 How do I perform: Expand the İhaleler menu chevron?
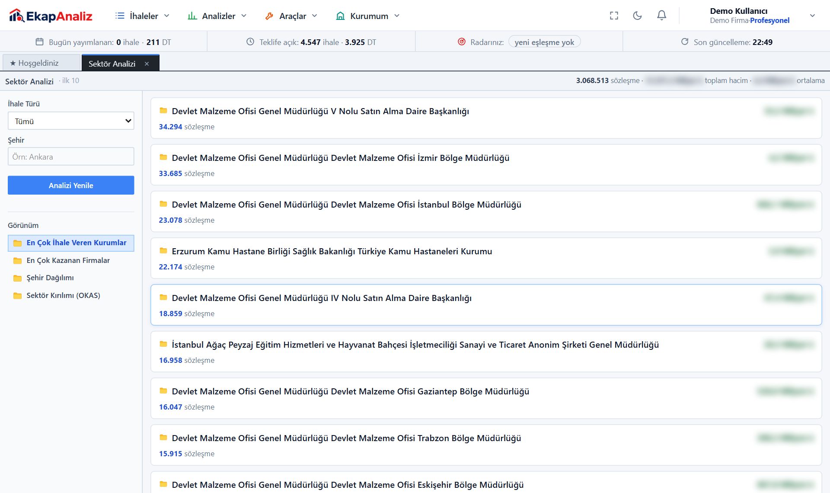coord(167,16)
